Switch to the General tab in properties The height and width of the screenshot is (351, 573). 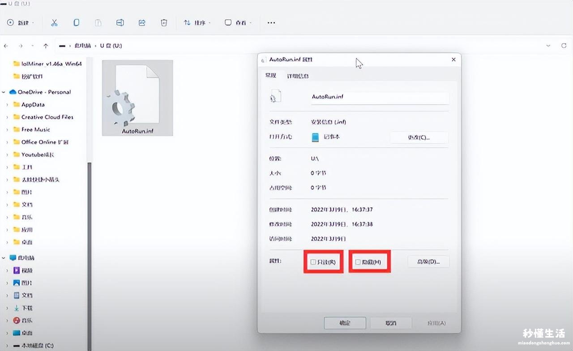(271, 76)
